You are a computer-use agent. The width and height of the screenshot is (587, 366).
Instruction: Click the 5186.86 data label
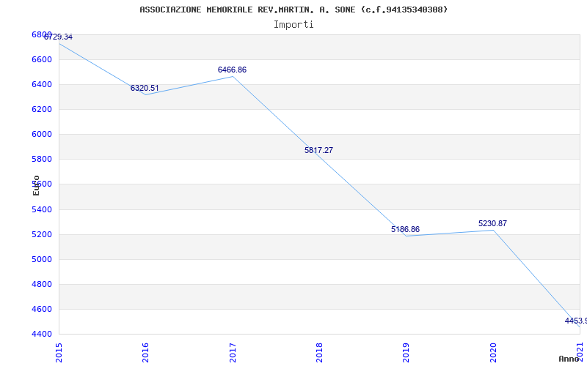pyautogui.click(x=406, y=229)
